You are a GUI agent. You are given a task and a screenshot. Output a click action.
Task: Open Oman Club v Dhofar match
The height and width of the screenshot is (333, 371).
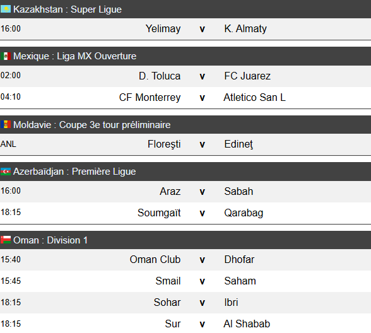tap(185, 260)
